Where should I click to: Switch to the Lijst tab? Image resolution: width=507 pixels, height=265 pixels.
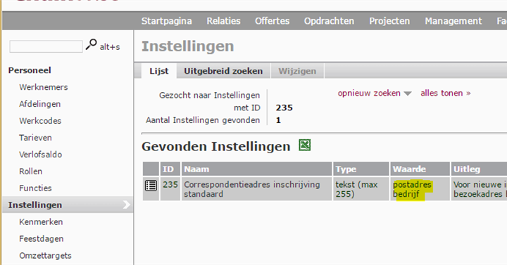pyautogui.click(x=158, y=71)
